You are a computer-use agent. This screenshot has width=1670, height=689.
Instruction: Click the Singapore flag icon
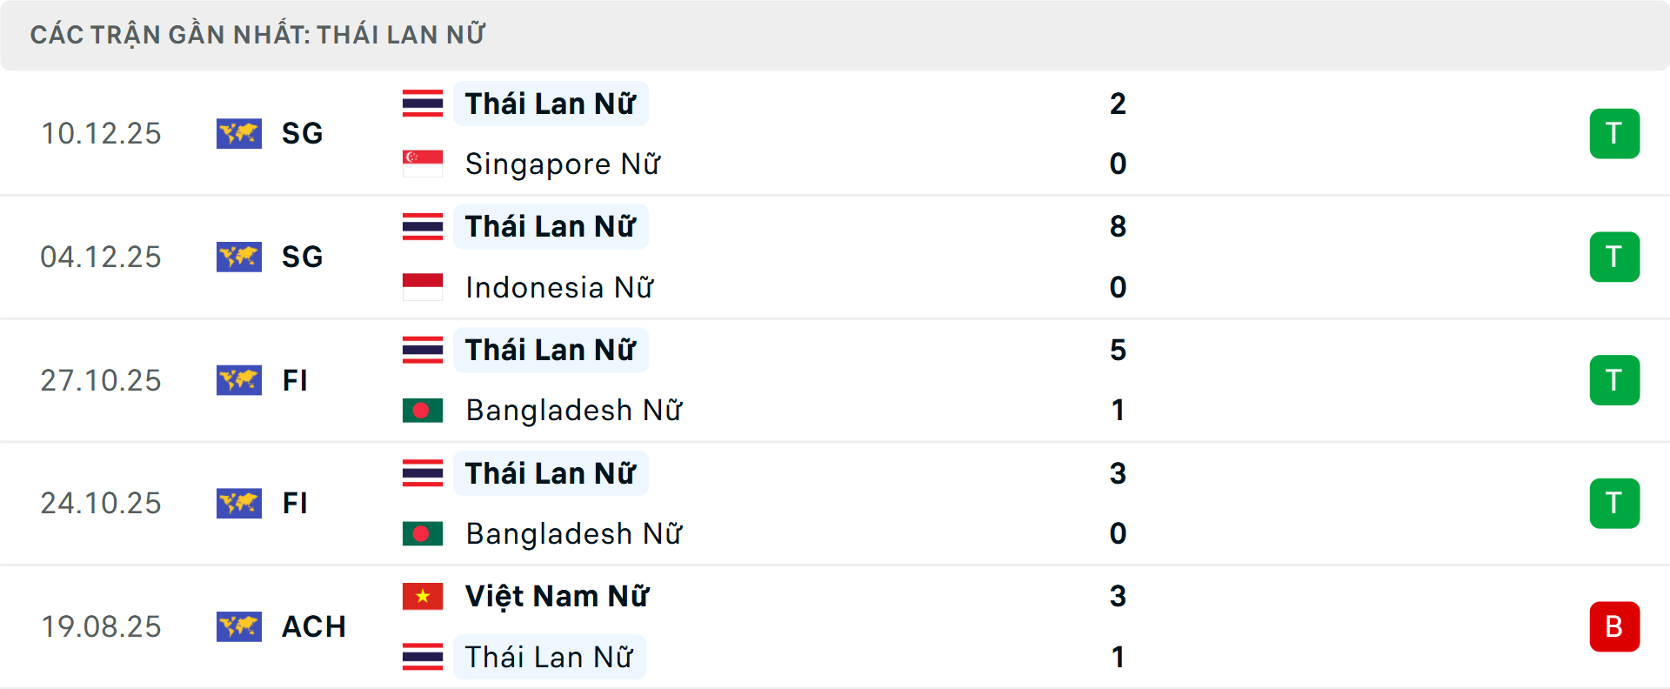pos(424,164)
